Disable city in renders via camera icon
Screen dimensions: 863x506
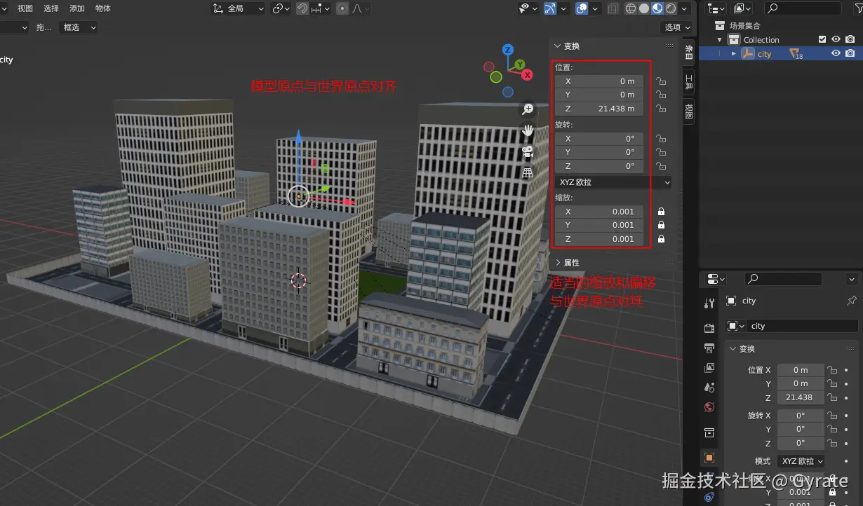tap(850, 53)
